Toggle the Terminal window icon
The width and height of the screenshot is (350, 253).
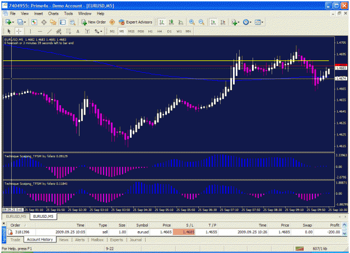pos(63,22)
